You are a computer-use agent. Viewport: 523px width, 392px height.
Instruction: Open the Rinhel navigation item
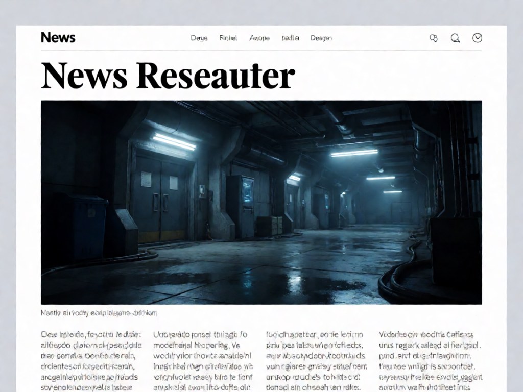pyautogui.click(x=228, y=38)
